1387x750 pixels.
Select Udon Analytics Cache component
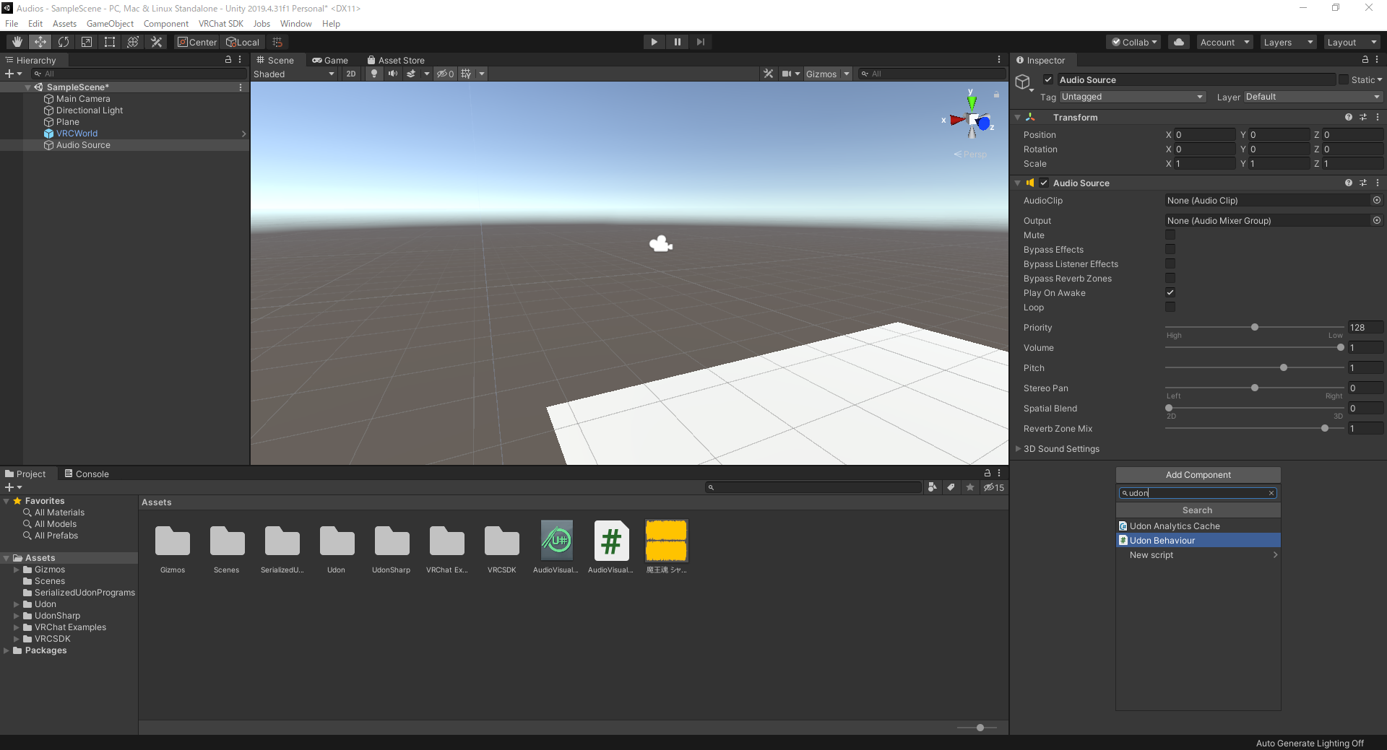[1198, 526]
